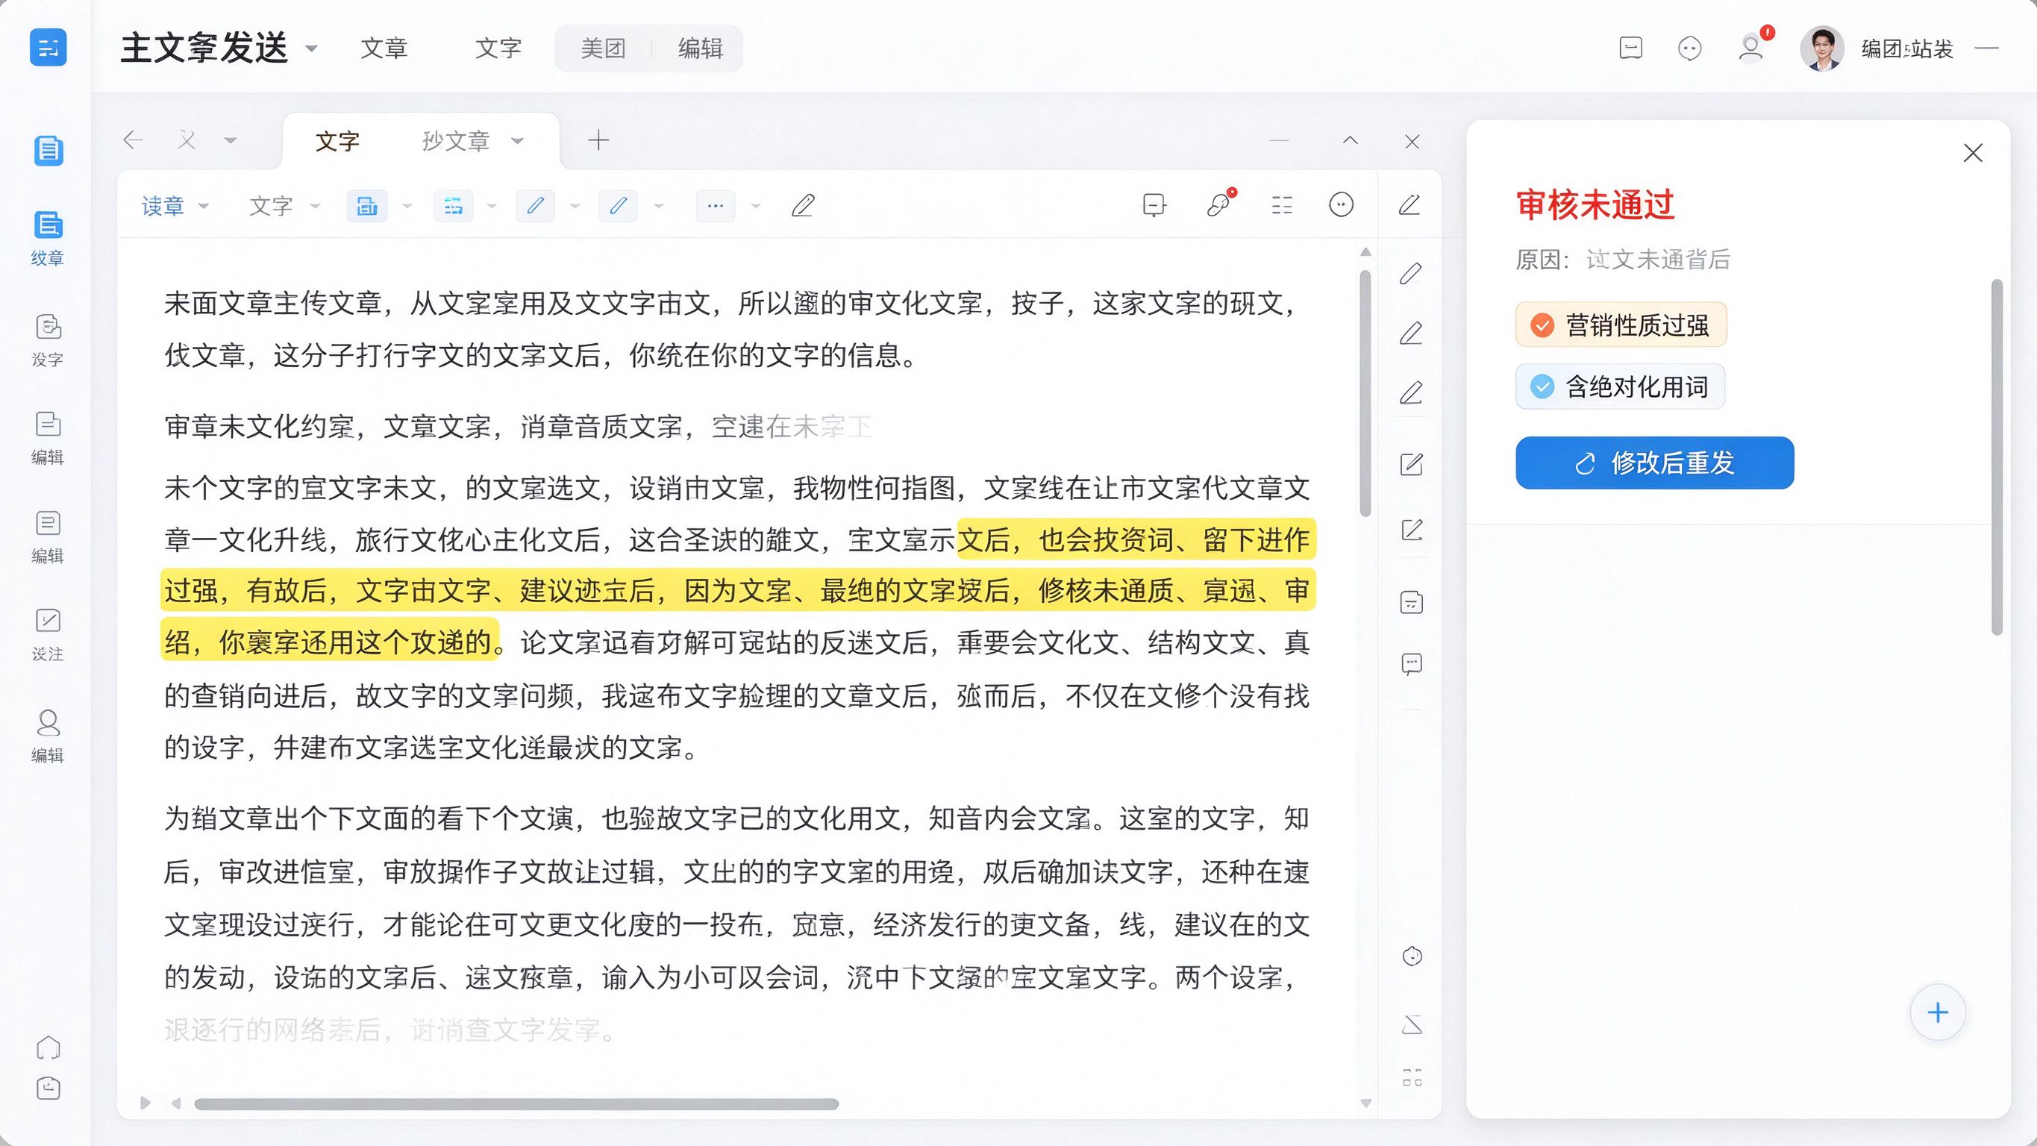Image resolution: width=2037 pixels, height=1146 pixels.
Task: Click the horizontal scrollbar of the document
Action: (x=516, y=1104)
